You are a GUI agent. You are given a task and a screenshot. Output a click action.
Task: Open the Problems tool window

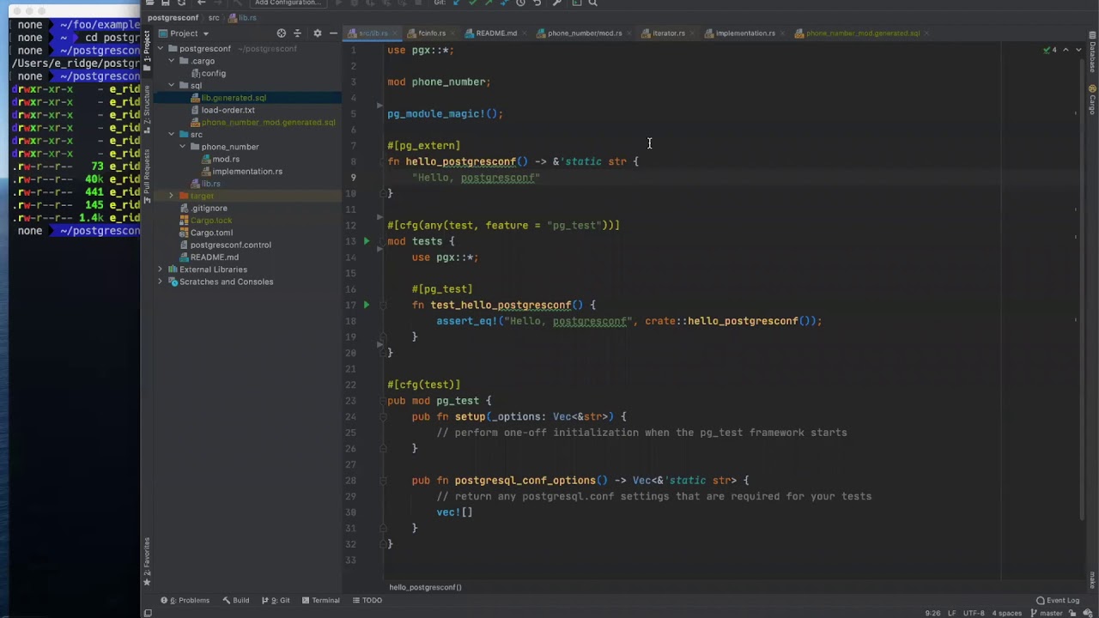pos(185,601)
